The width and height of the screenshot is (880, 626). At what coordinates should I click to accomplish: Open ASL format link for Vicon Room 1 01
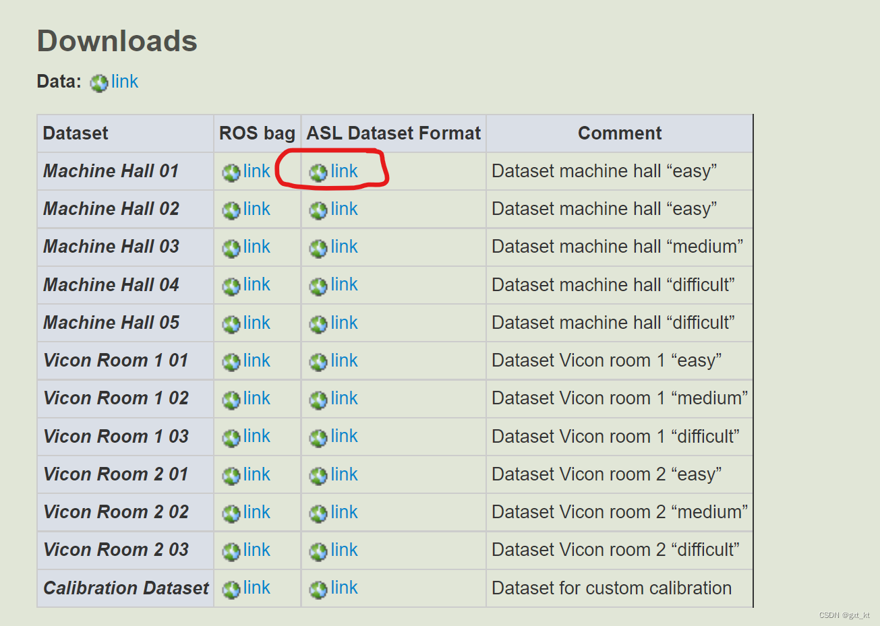pos(344,361)
